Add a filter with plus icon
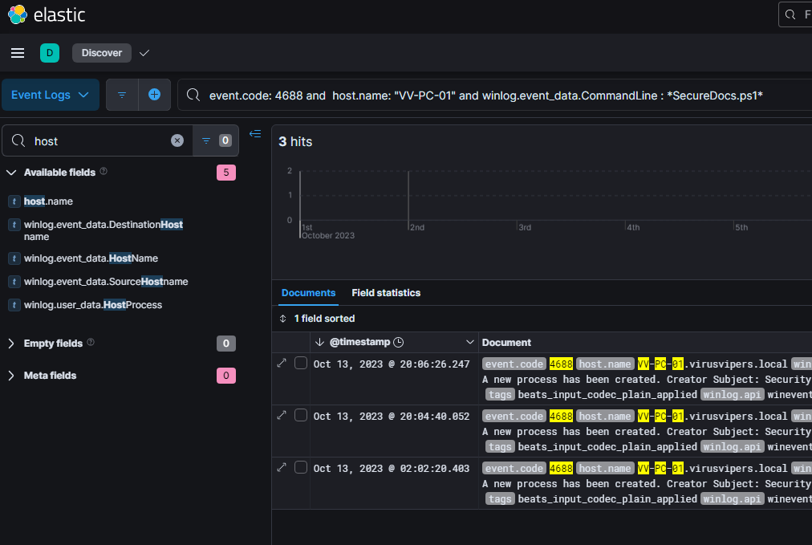The height and width of the screenshot is (545, 812). (x=154, y=95)
